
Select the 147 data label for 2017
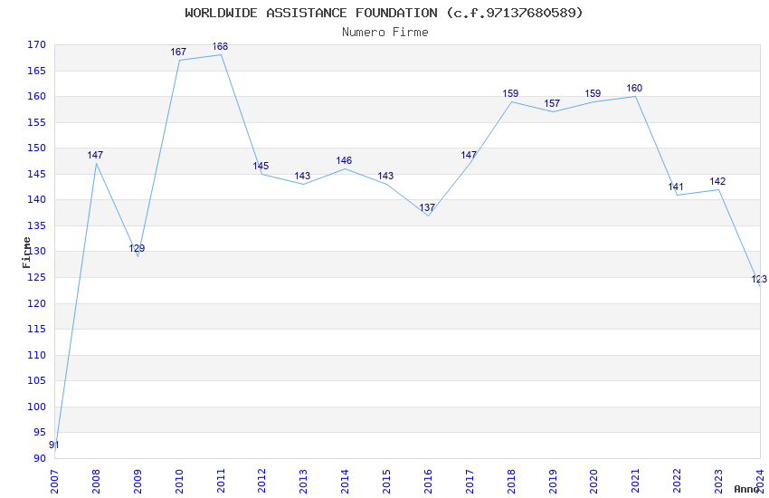tap(469, 155)
